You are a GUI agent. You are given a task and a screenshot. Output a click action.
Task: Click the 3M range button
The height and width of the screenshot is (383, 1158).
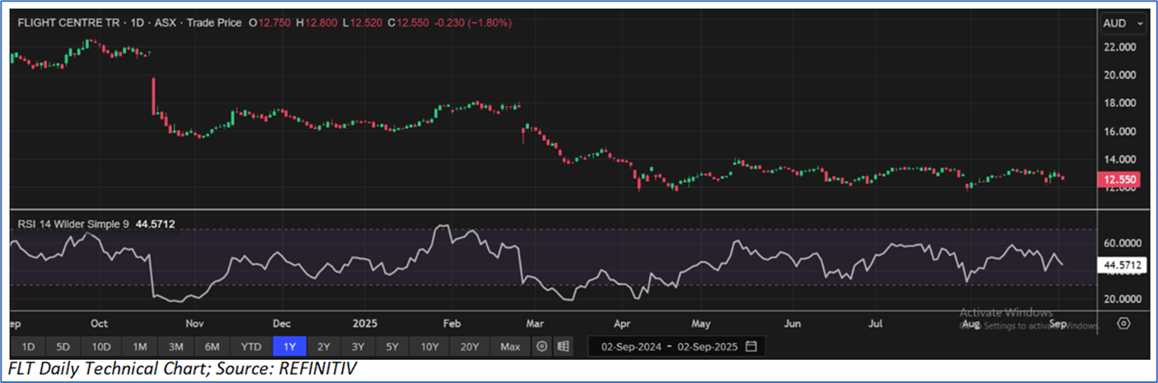[x=176, y=346]
